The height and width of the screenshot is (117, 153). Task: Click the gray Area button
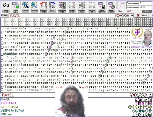coord(147,11)
